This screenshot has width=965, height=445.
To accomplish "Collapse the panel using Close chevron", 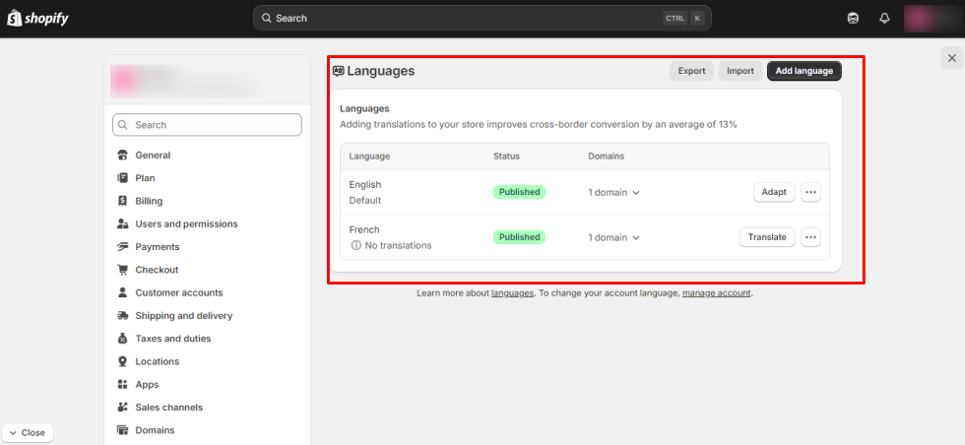I will click(28, 432).
